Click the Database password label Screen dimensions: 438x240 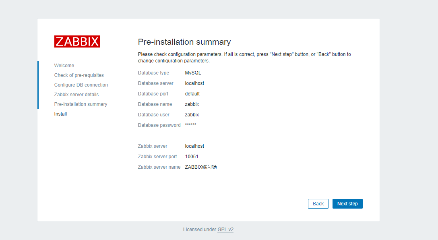[x=159, y=125]
